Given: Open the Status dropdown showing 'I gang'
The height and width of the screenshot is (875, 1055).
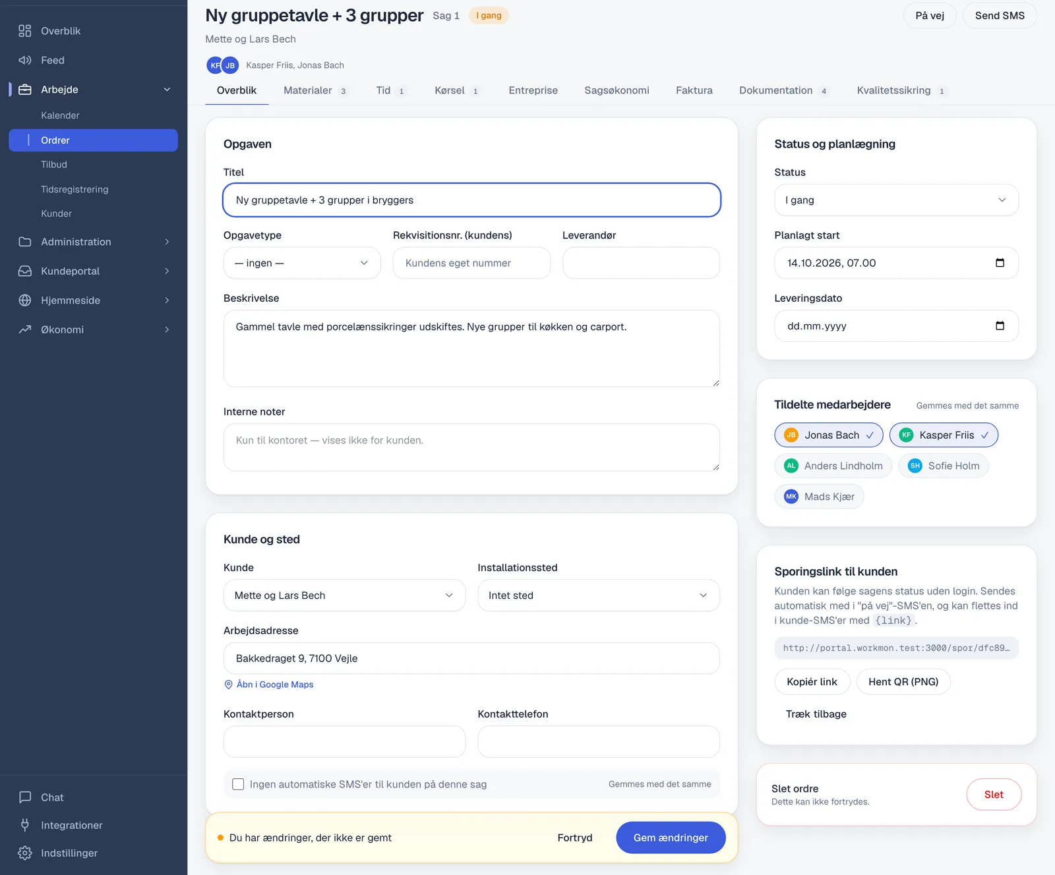Looking at the screenshot, I should click(x=896, y=200).
